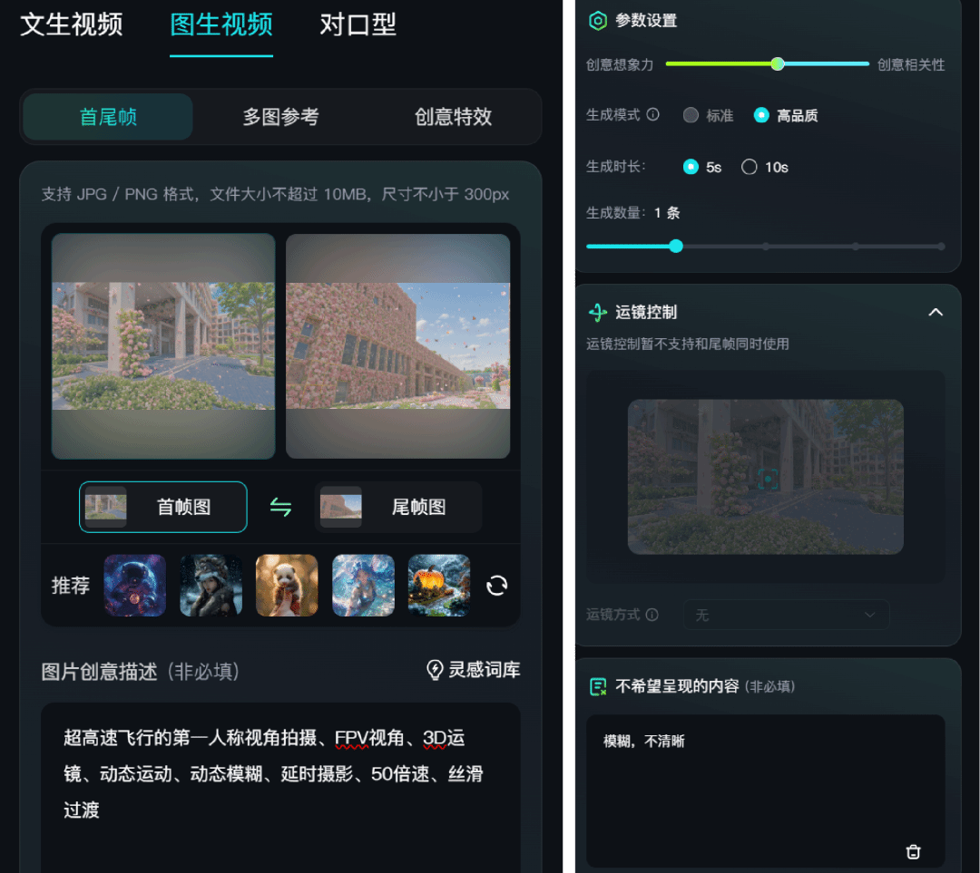Pick the pumpkin recommended thumbnail

click(x=439, y=586)
